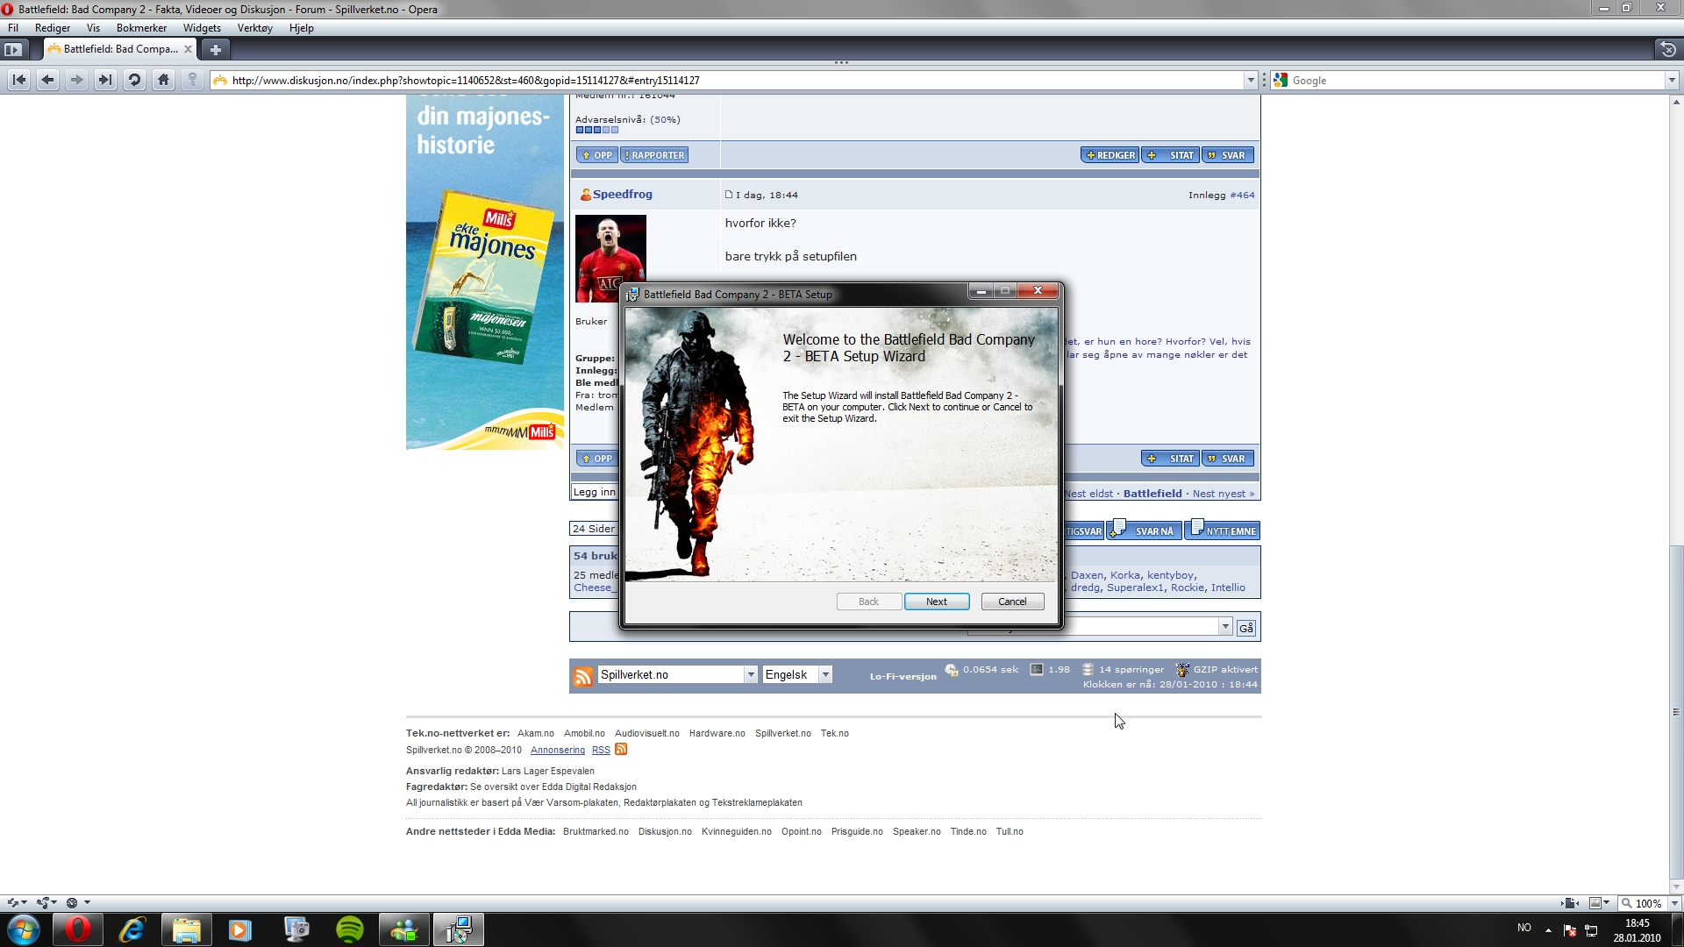Launch Internet Explorer from taskbar
This screenshot has width=1684, height=947.
132,929
